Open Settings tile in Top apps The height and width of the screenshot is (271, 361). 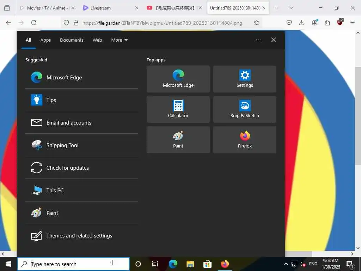click(245, 79)
